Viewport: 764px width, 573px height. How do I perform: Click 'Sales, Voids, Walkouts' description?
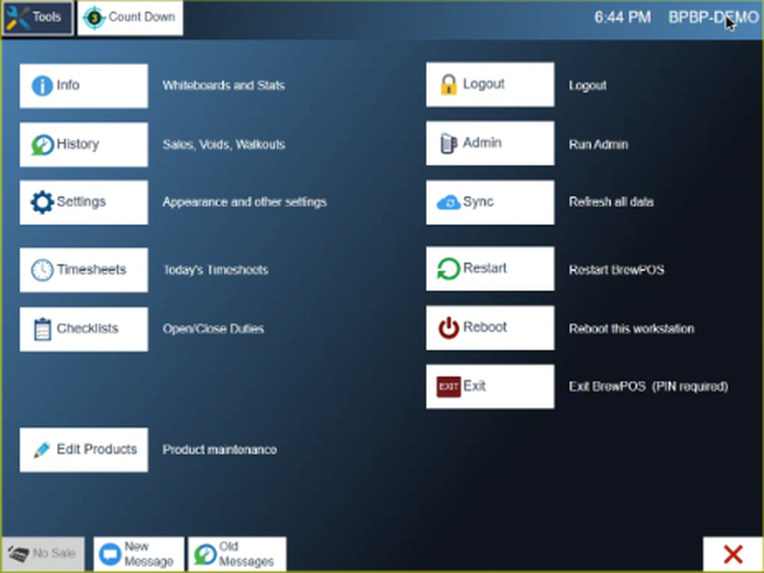click(224, 145)
